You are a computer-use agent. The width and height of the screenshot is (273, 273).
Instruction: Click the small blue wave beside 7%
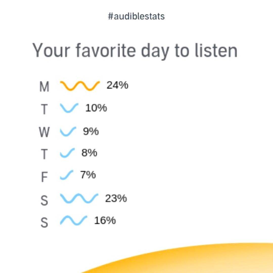coord(66,175)
